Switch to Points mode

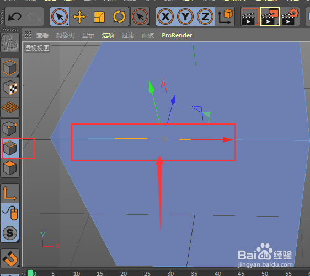[x=10, y=128]
